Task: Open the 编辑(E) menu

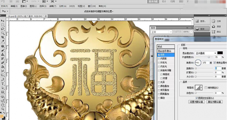Action: point(14,6)
